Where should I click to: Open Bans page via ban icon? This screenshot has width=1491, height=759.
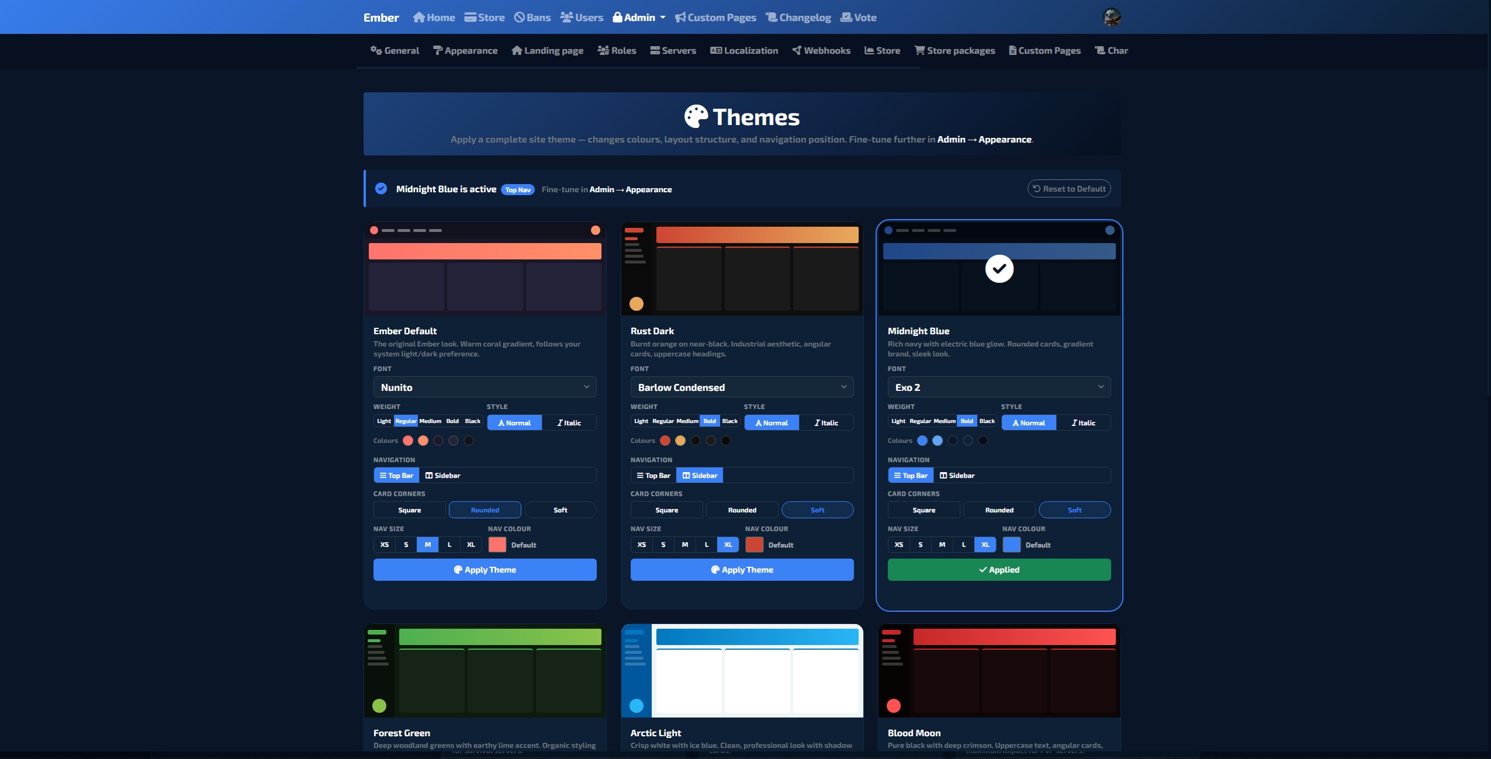(x=519, y=18)
